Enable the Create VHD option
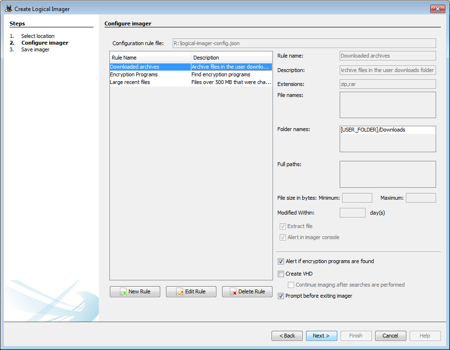 pyautogui.click(x=281, y=274)
